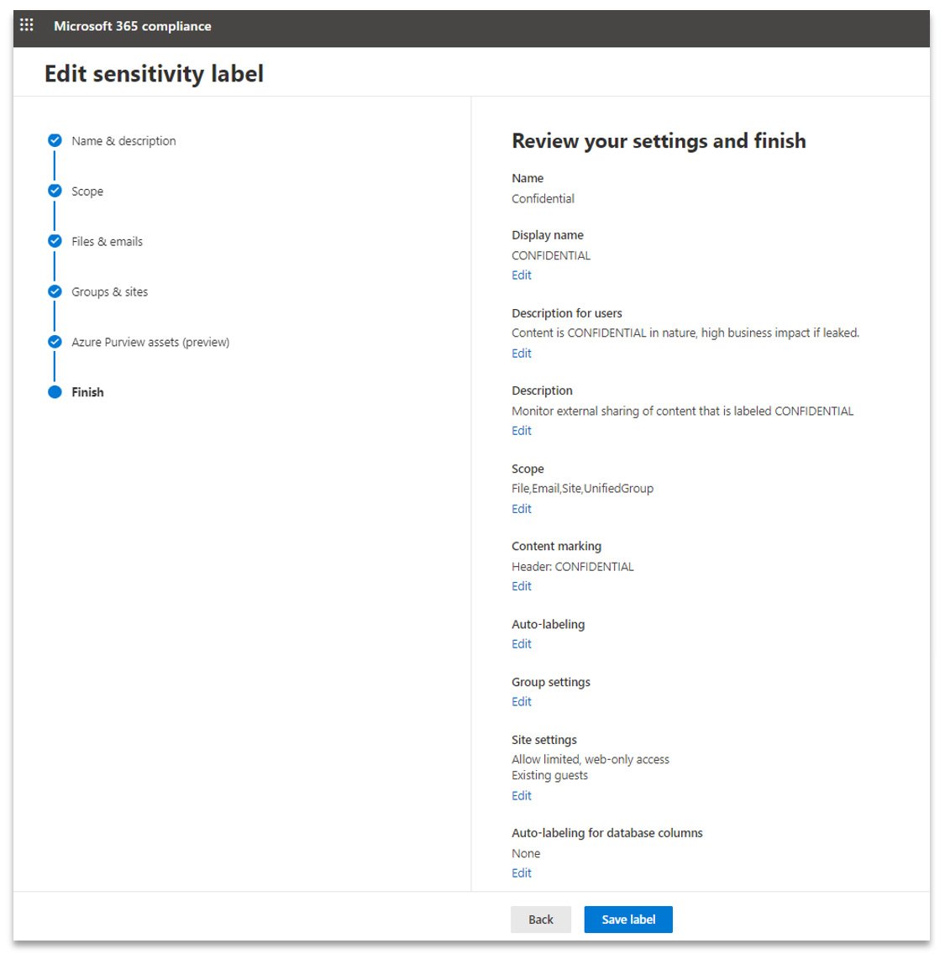Go to Name & description step
Screen dimensions: 945x959
click(x=123, y=141)
